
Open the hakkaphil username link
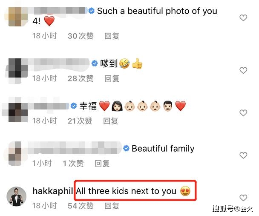53,191
